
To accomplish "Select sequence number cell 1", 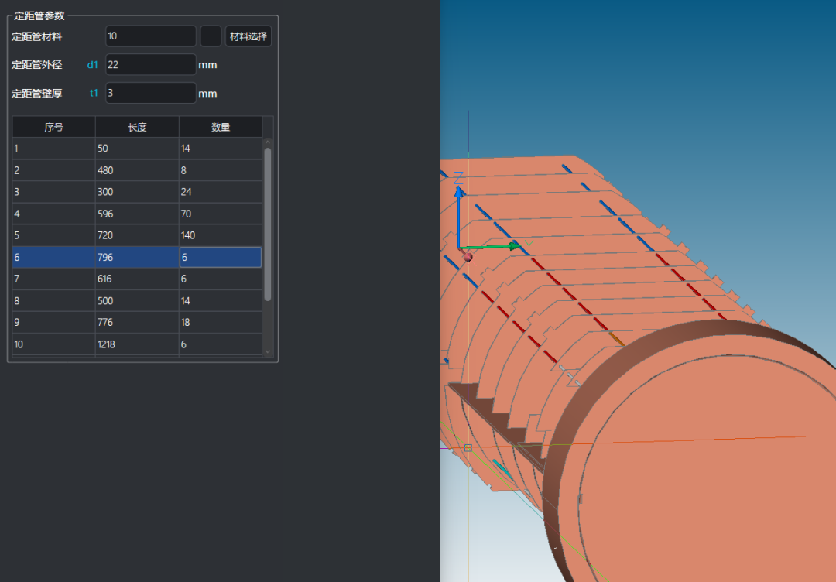I will [54, 148].
